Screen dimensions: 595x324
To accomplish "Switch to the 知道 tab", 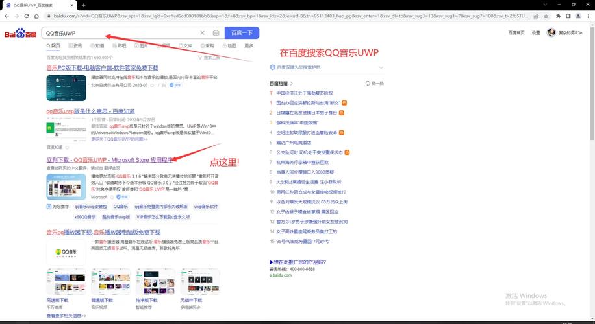I will (x=97, y=46).
